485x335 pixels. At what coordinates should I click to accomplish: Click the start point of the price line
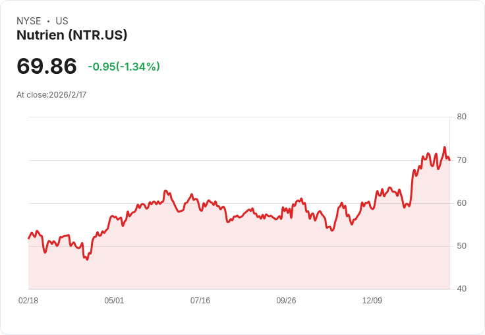tap(29, 239)
